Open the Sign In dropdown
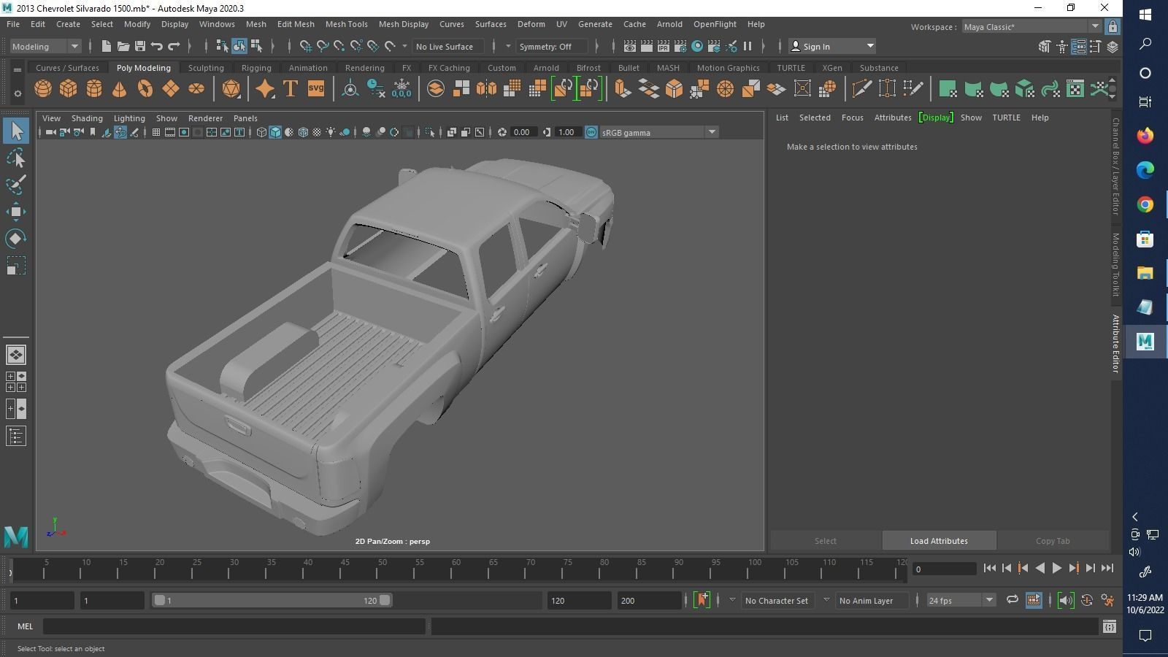This screenshot has width=1168, height=657. [x=832, y=46]
